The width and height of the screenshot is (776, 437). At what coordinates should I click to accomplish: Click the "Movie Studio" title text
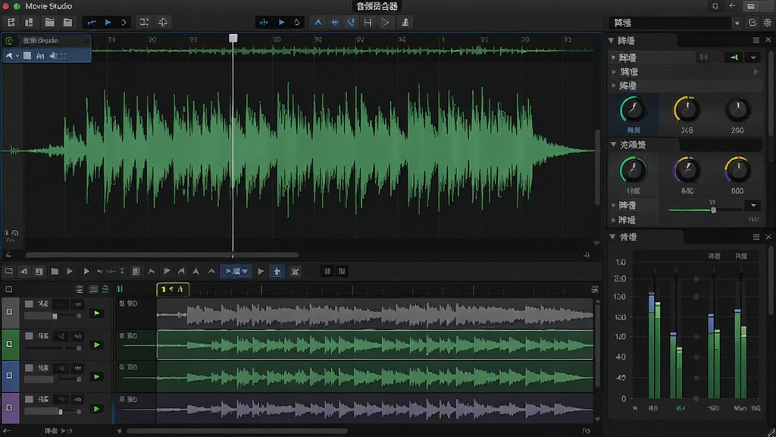point(48,6)
